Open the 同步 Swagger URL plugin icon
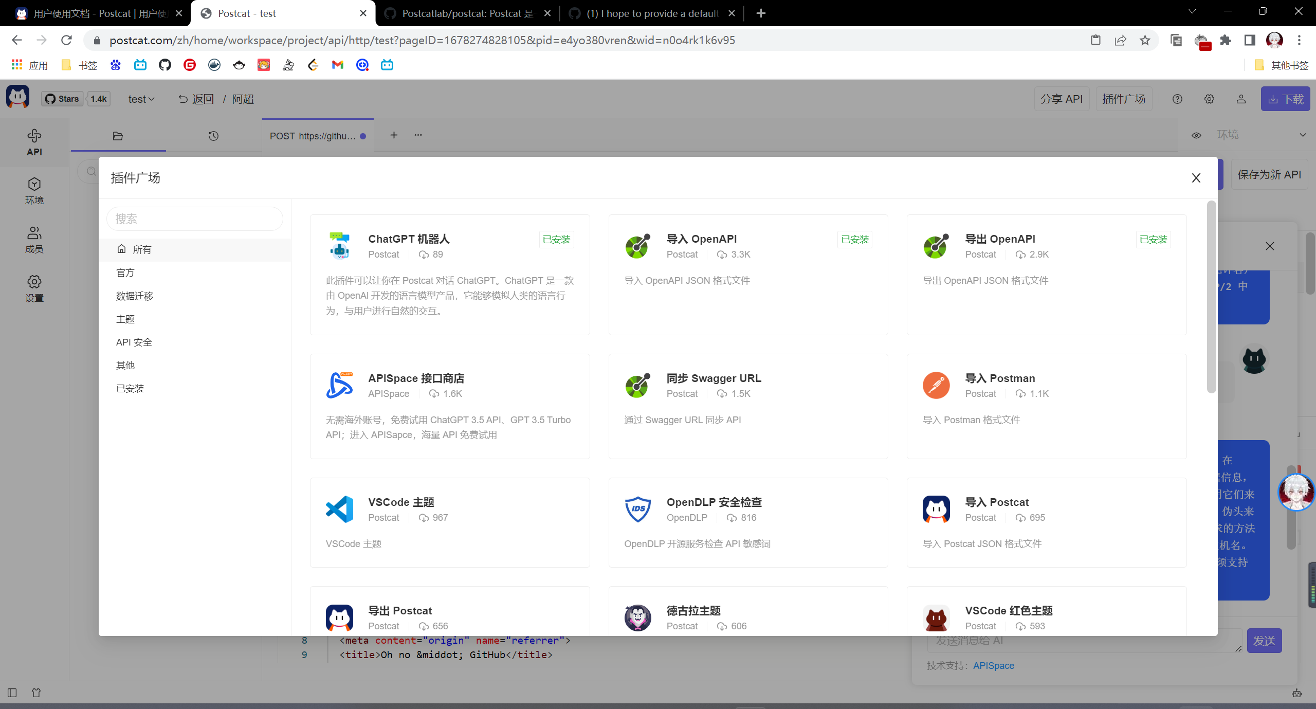This screenshot has width=1316, height=709. [x=637, y=385]
